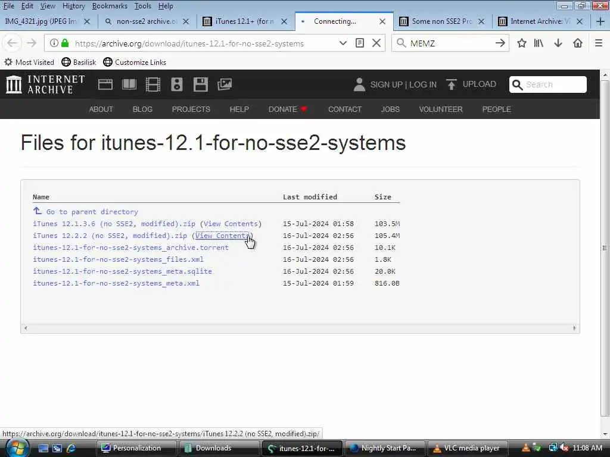Click the Windows Start orb
The width and height of the screenshot is (610, 457).
16,448
